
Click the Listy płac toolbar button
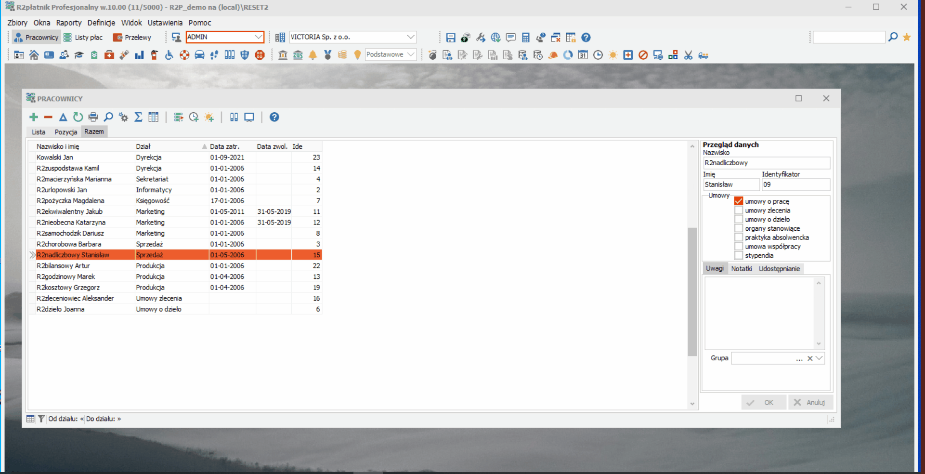click(83, 37)
